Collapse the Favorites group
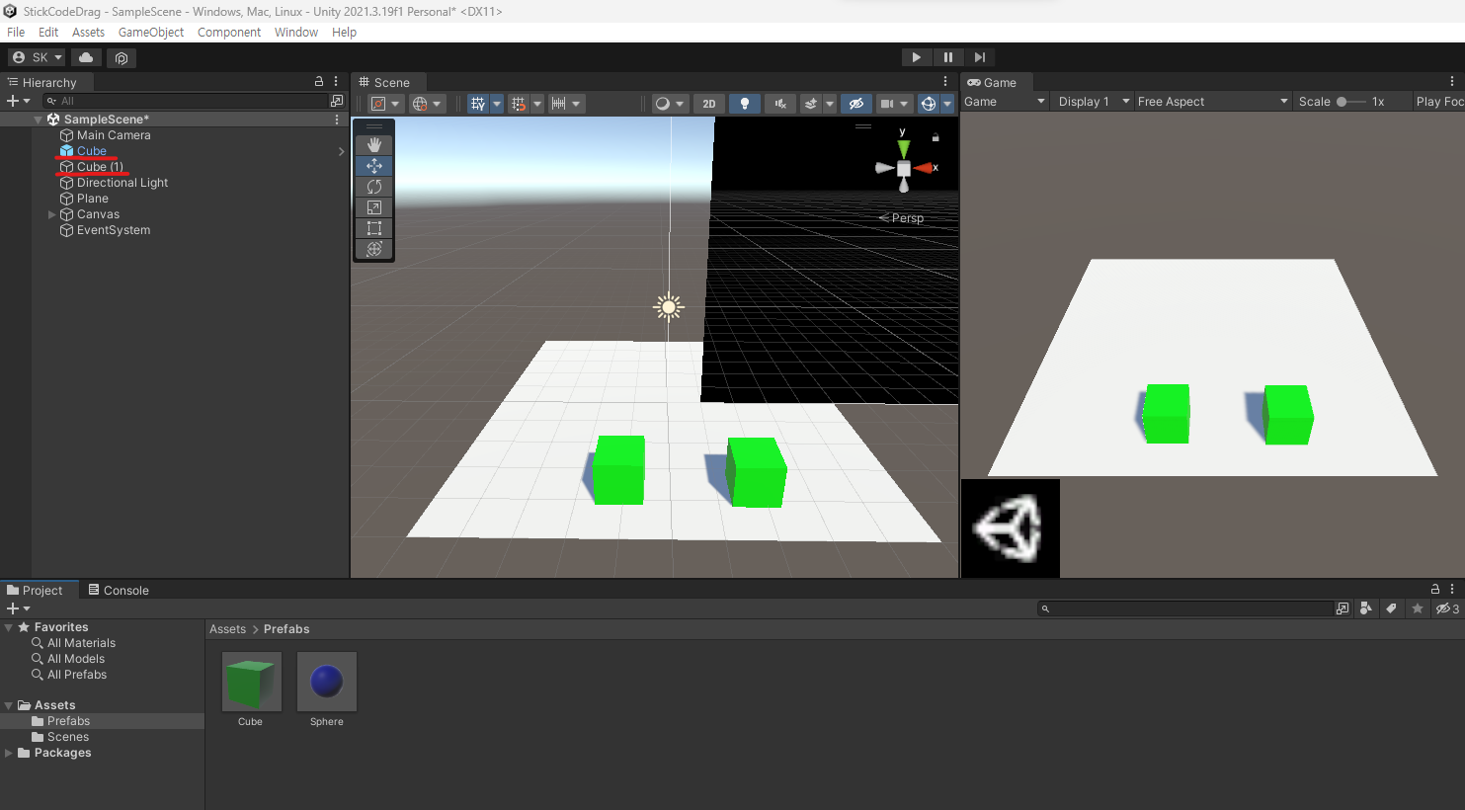Screen dimensions: 1465x810 [9, 627]
